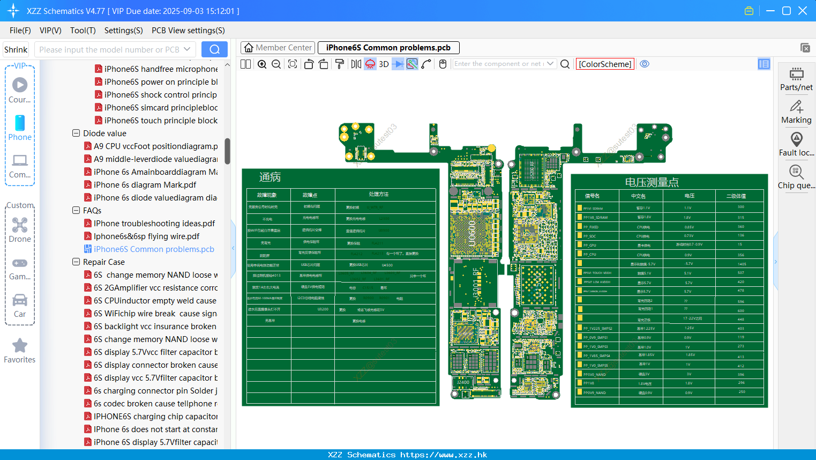Toggle the right side panel layout icon
Screen dimensions: 816x460
(764, 64)
